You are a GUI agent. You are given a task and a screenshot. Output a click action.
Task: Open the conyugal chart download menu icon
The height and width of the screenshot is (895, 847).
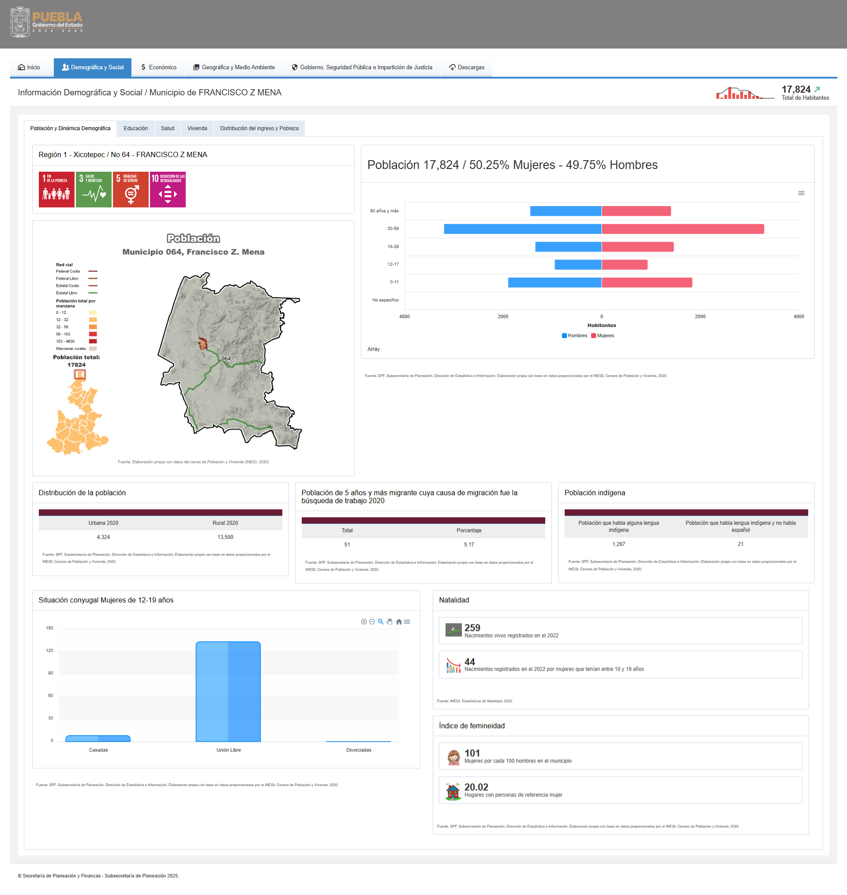407,622
